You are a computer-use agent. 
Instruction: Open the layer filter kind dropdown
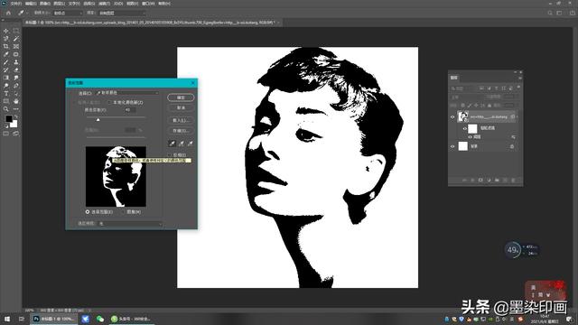(x=463, y=88)
